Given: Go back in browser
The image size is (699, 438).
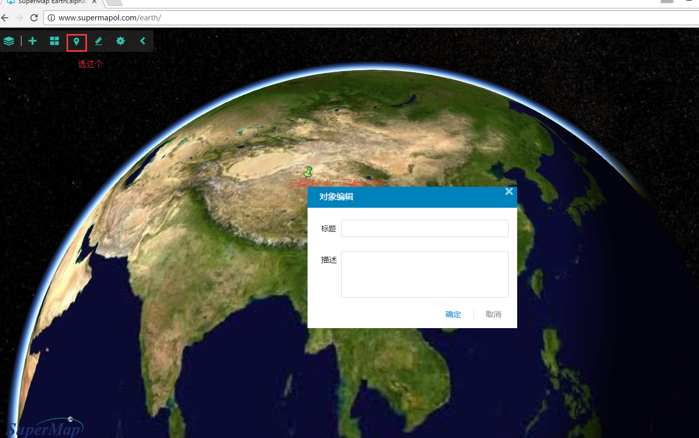Looking at the screenshot, I should (x=5, y=18).
